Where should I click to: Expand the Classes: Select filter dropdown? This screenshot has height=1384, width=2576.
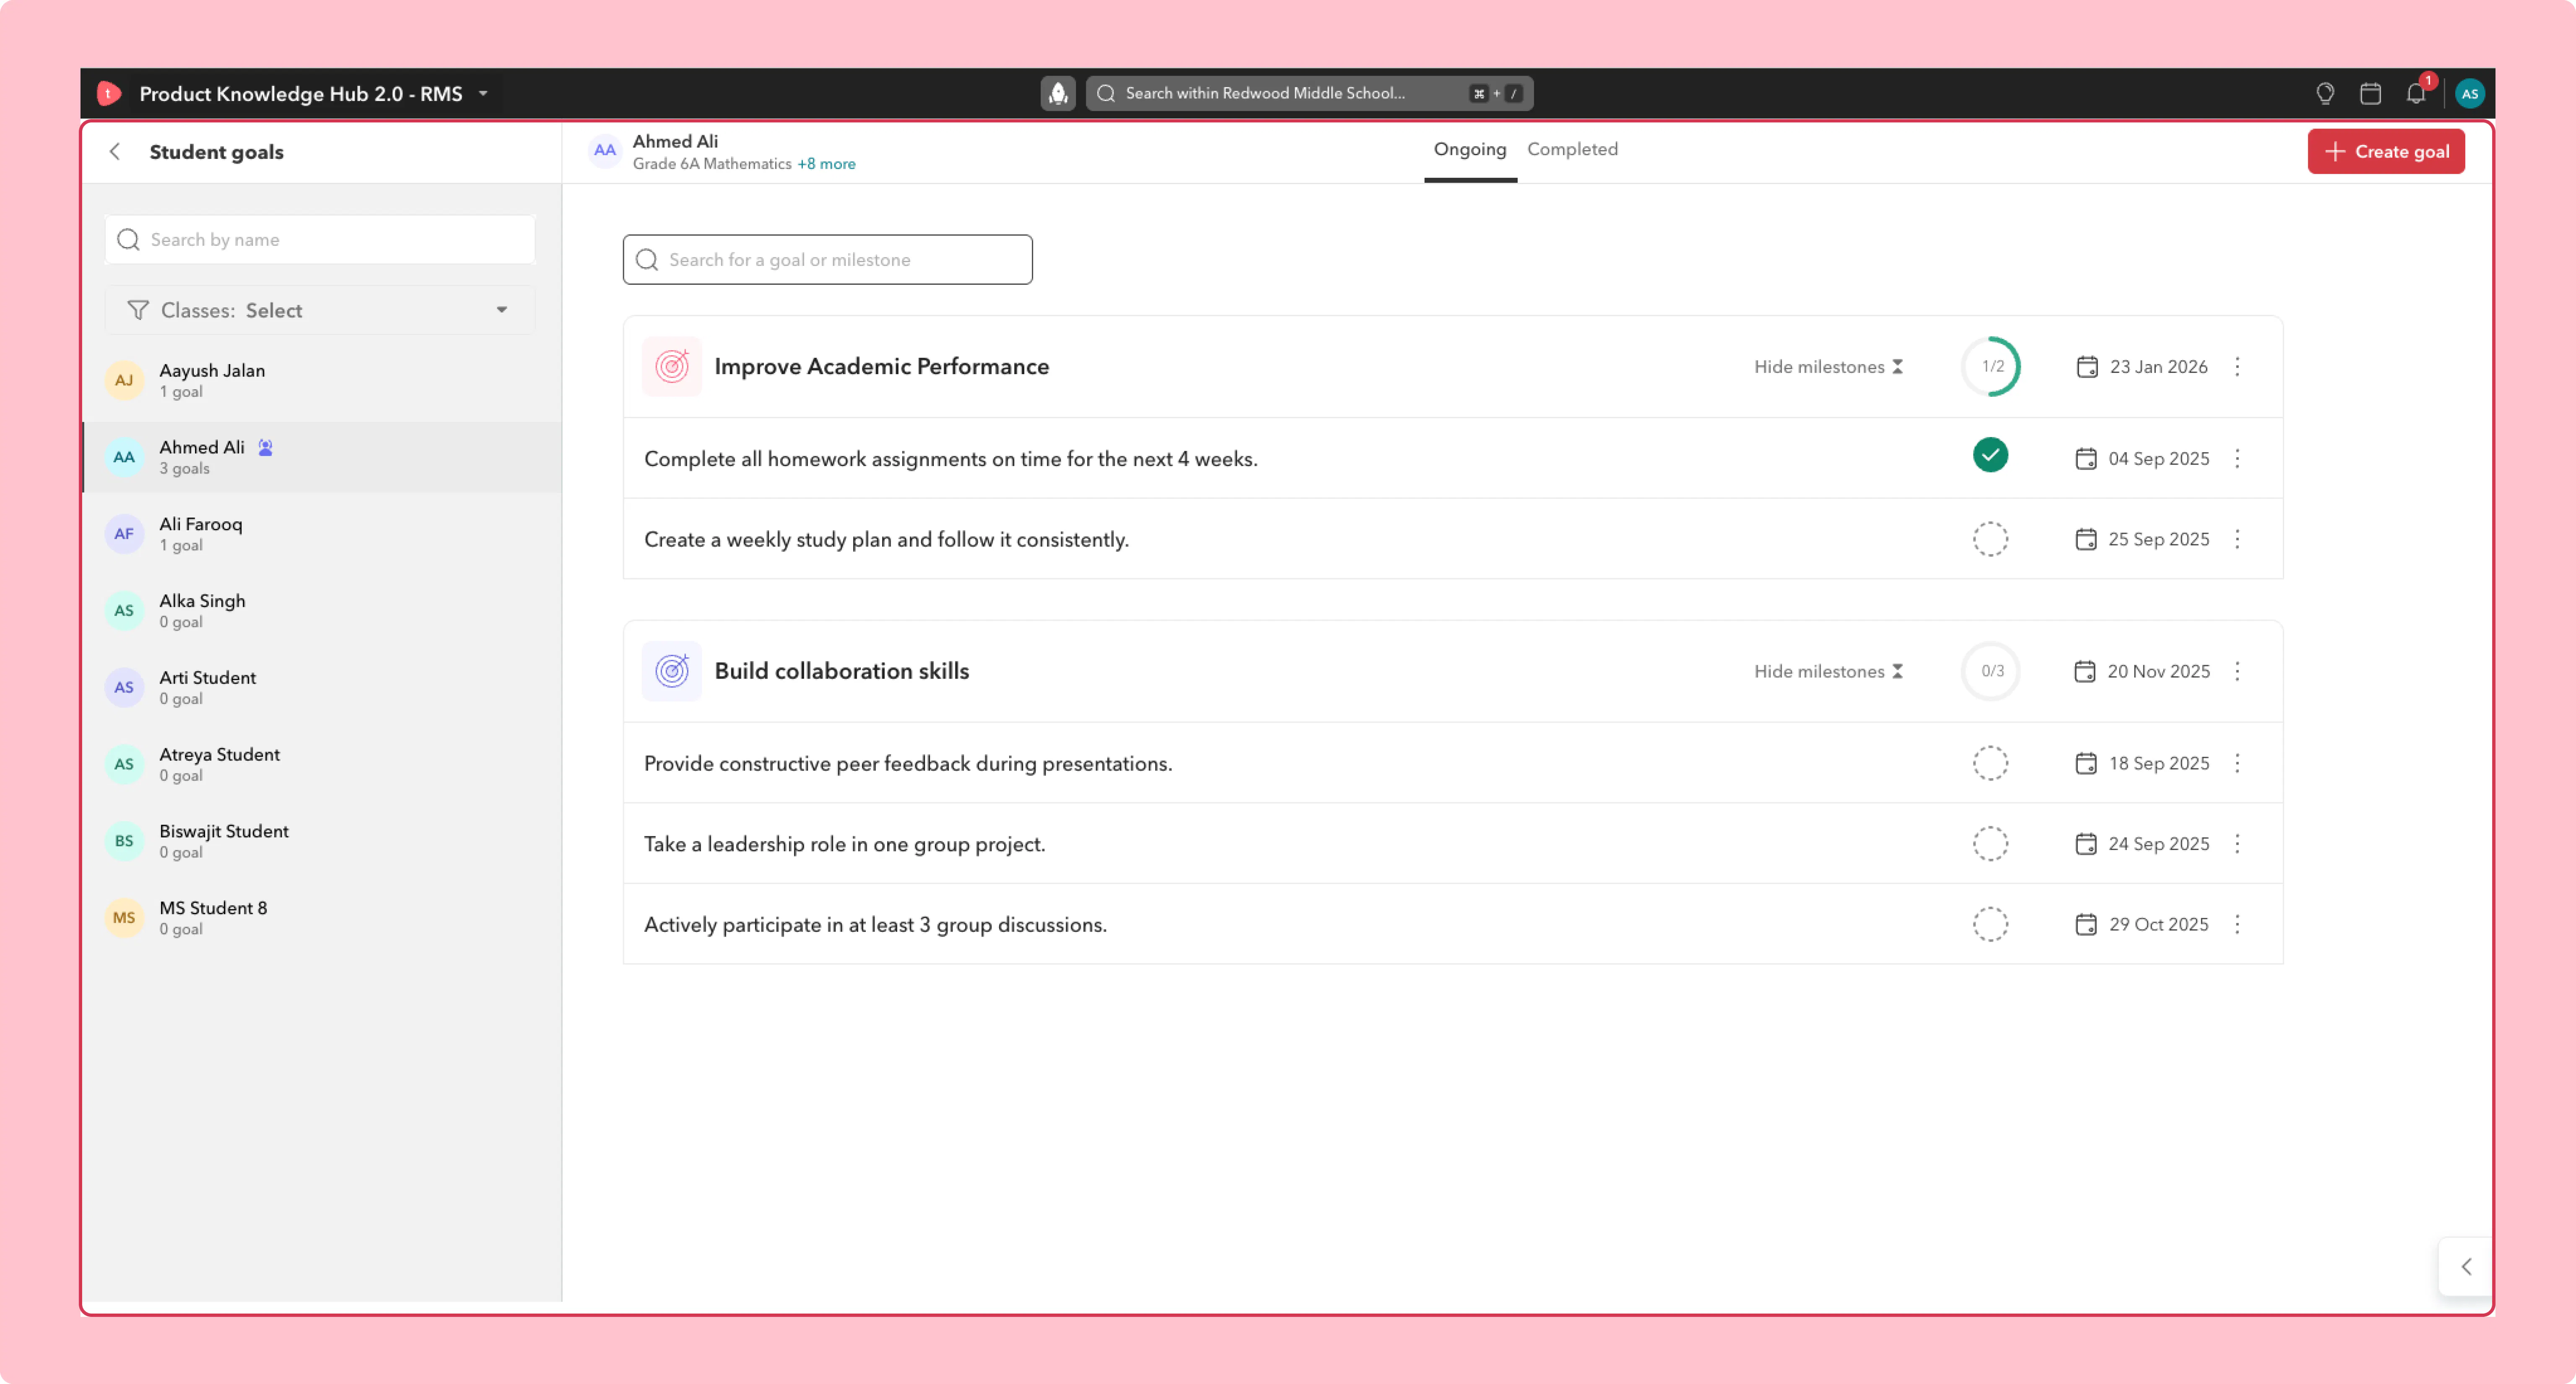(320, 310)
